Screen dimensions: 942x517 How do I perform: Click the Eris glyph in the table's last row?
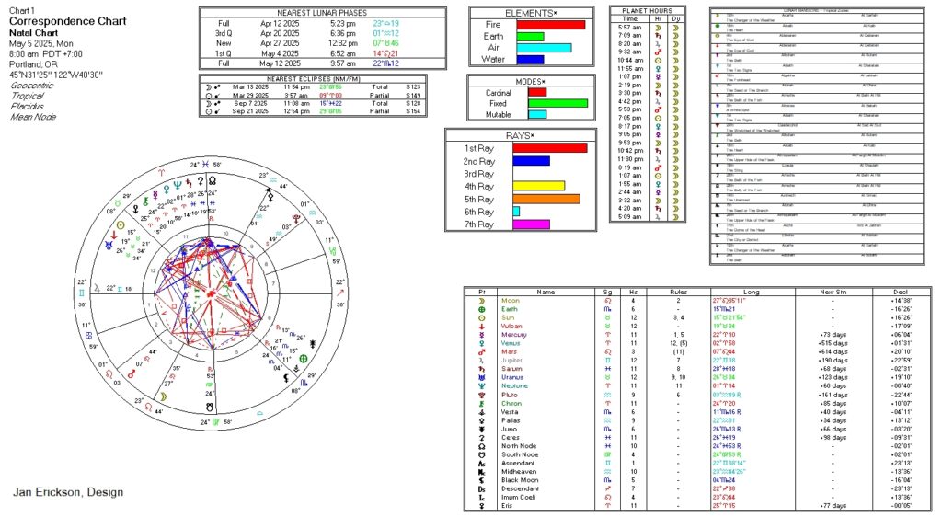[481, 506]
